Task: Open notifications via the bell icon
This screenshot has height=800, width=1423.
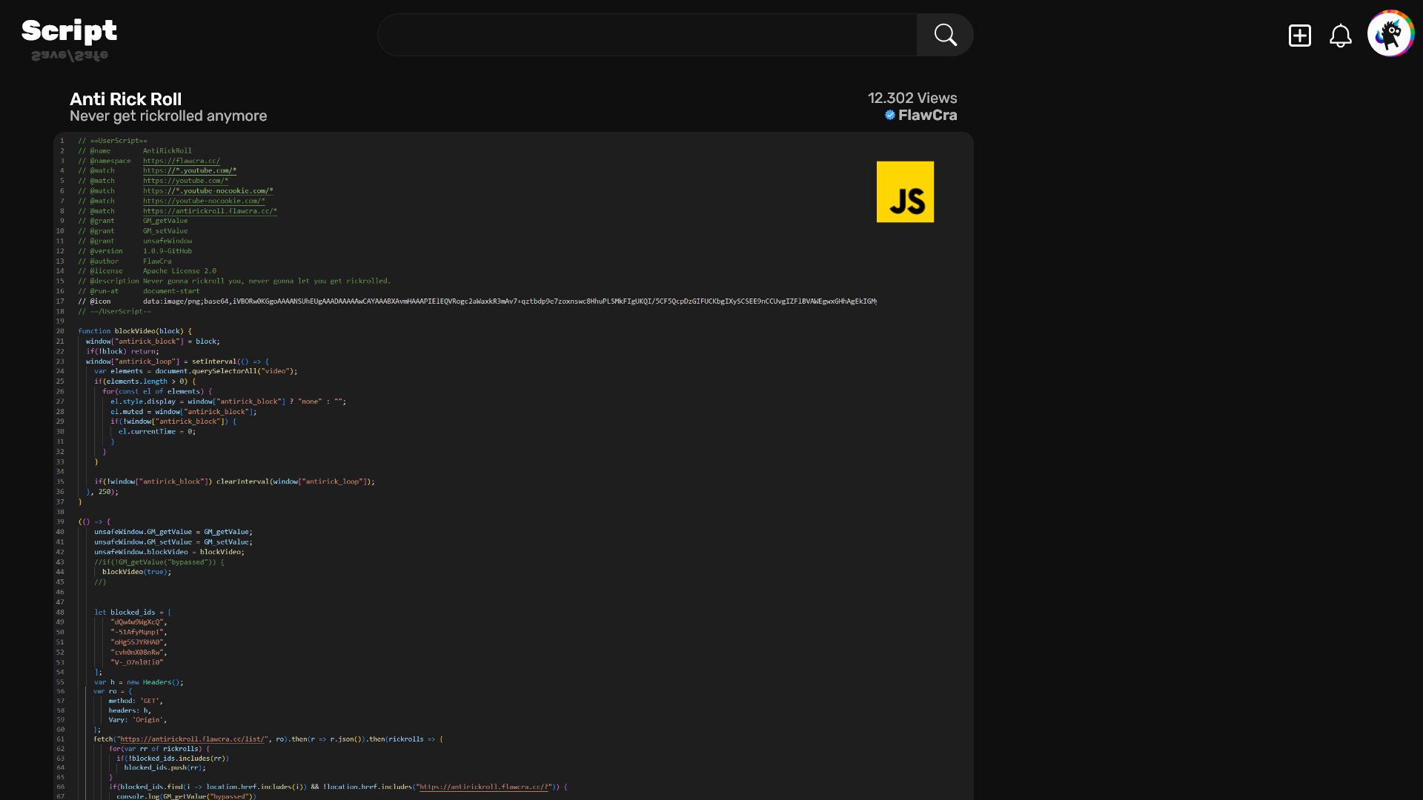Action: pos(1341,35)
